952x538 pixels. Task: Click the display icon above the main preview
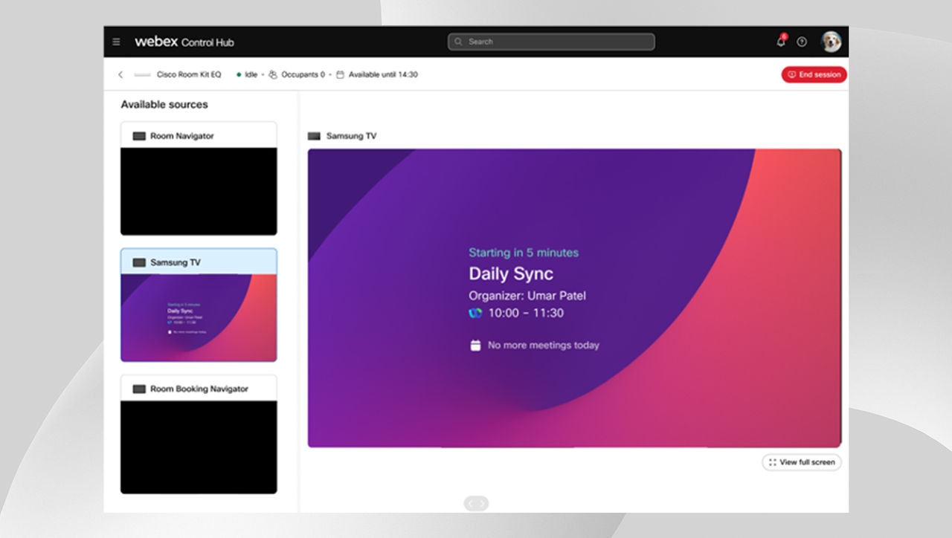pyautogui.click(x=314, y=136)
